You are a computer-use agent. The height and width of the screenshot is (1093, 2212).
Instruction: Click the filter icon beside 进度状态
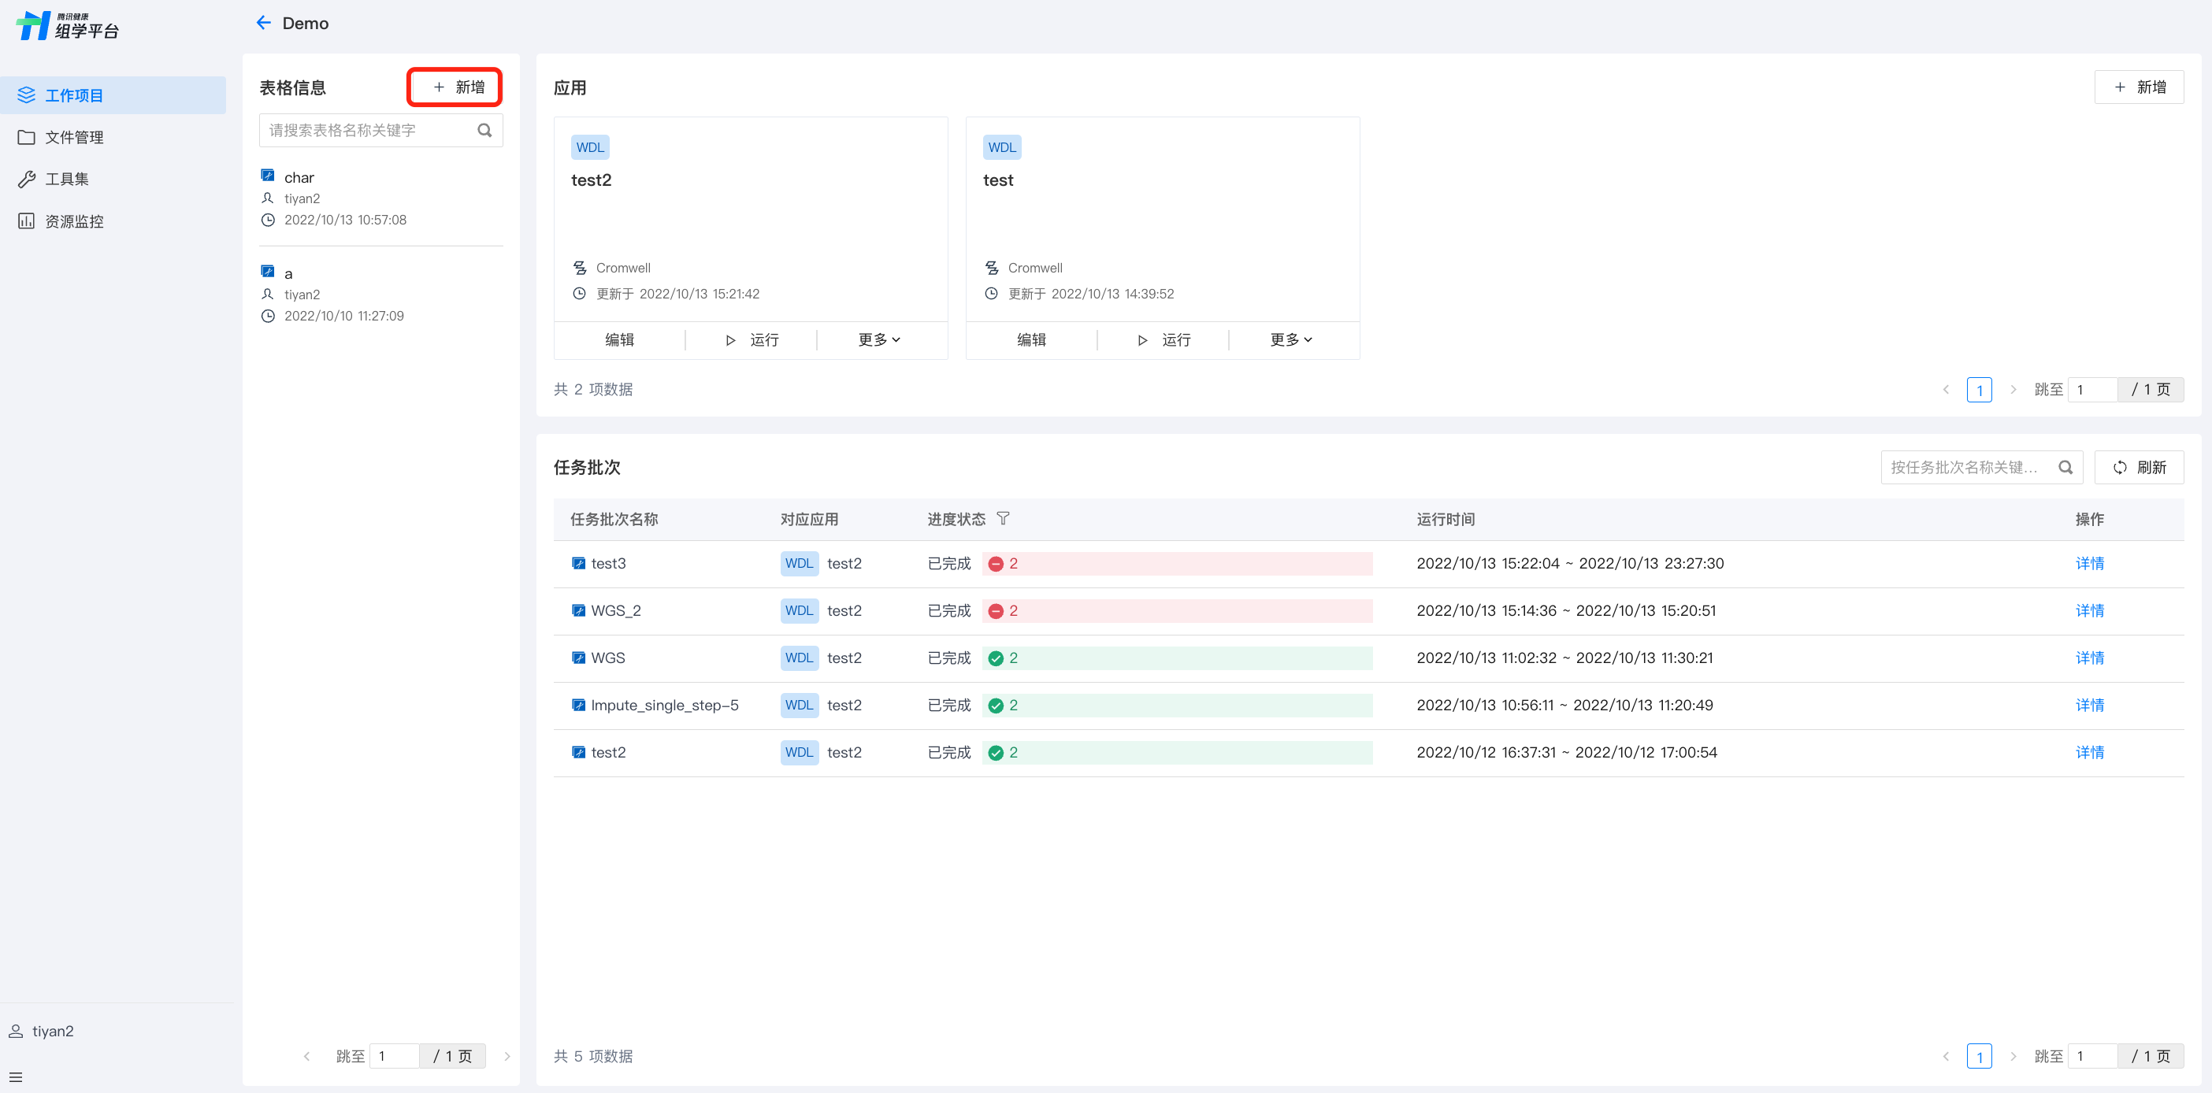click(x=1003, y=519)
